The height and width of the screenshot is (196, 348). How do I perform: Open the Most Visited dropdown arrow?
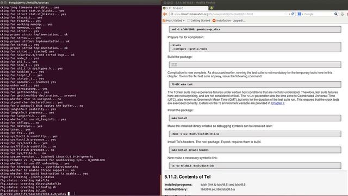tap(184, 21)
